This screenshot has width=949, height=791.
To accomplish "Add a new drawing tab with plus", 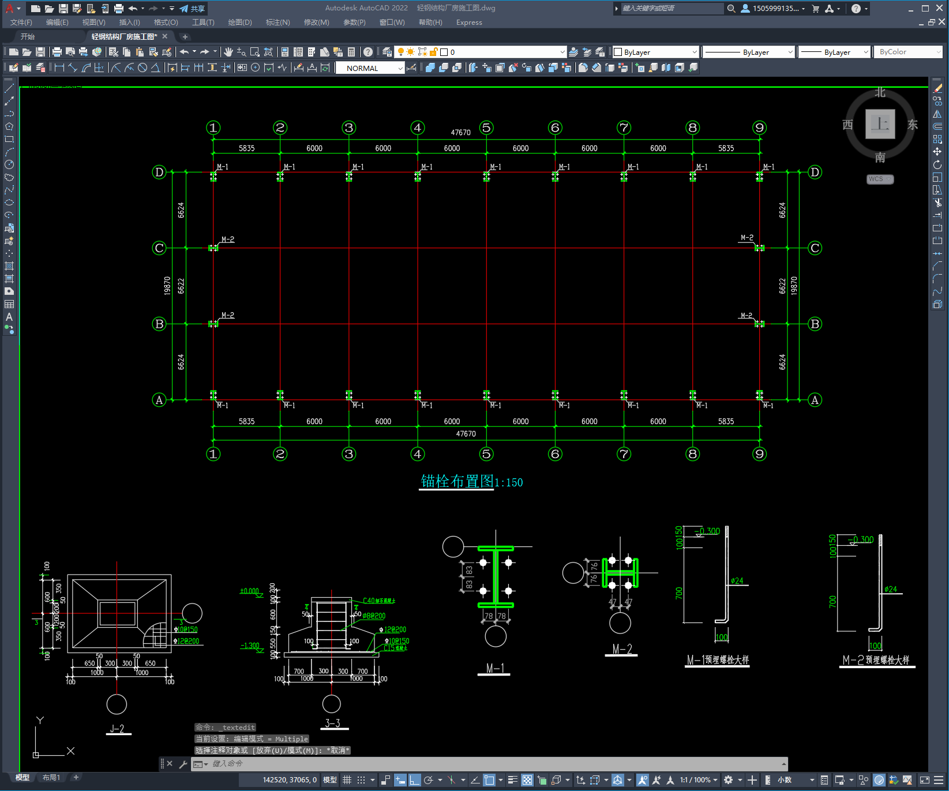I will 185,36.
